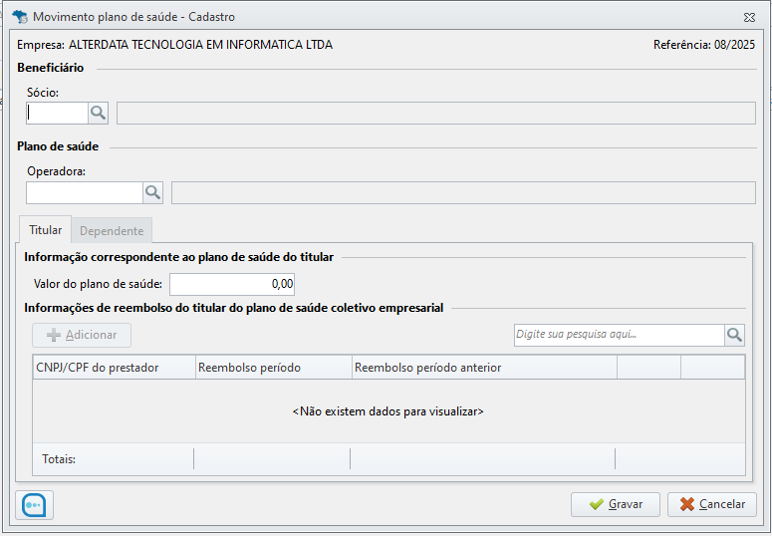This screenshot has width=772, height=536.
Task: Sort by CNPJ/CPF do prestador column
Action: coord(115,368)
